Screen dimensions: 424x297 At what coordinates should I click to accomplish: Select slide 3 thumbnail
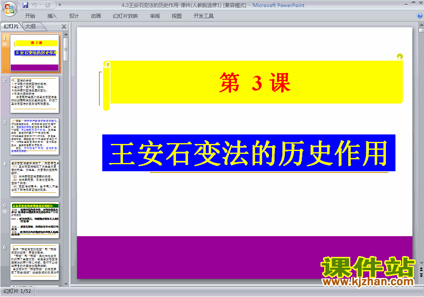point(35,137)
